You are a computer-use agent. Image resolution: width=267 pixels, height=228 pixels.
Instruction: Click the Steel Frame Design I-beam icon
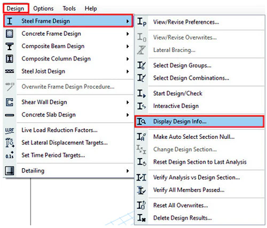point(10,21)
